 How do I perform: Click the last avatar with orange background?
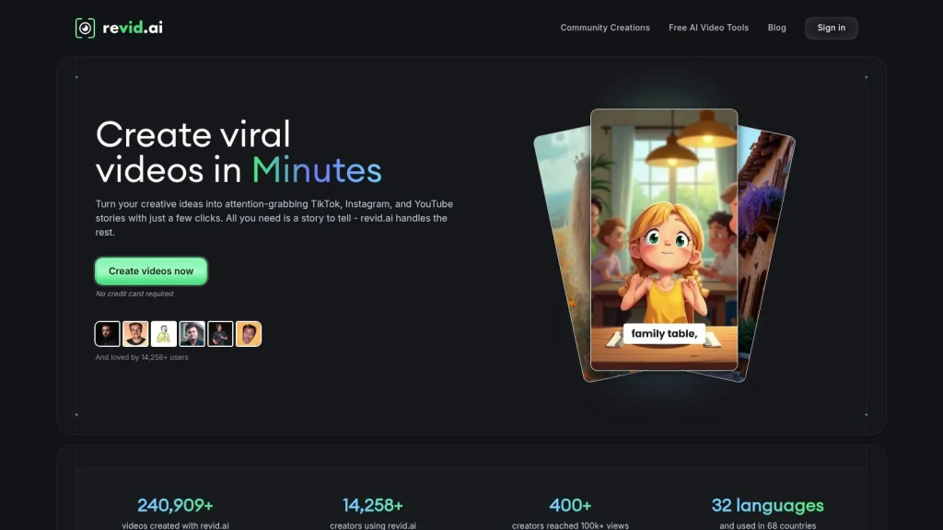tap(249, 334)
